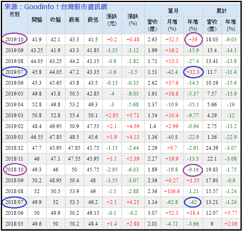Click the -6.03 percent change value

tap(133, 170)
